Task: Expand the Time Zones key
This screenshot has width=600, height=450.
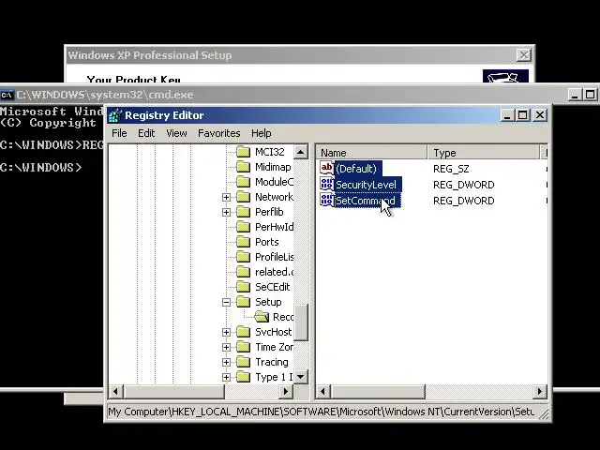Action: [x=226, y=347]
